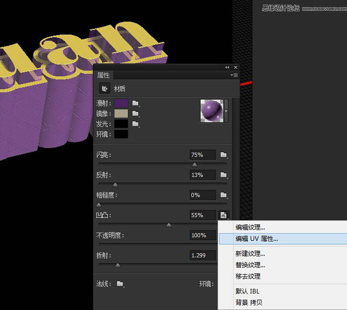Screen dimensions: 347x310
Task: Open the Properties panel flyout menu
Action: tap(234, 75)
